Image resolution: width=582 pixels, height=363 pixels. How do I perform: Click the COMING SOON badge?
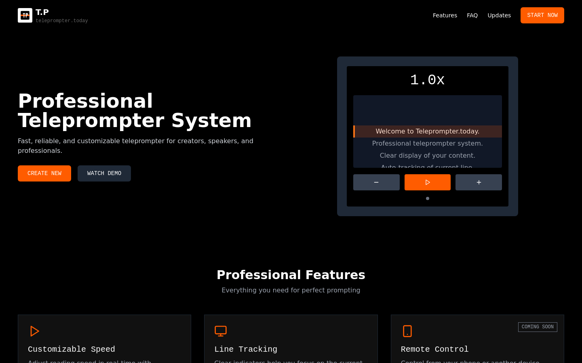pos(538,327)
